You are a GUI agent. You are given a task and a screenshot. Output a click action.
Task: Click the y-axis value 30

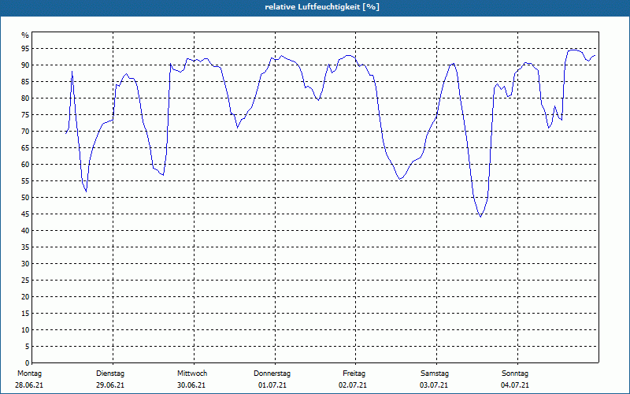click(25, 264)
